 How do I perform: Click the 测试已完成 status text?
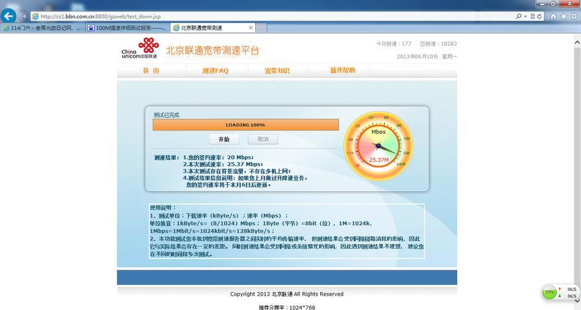coord(167,115)
